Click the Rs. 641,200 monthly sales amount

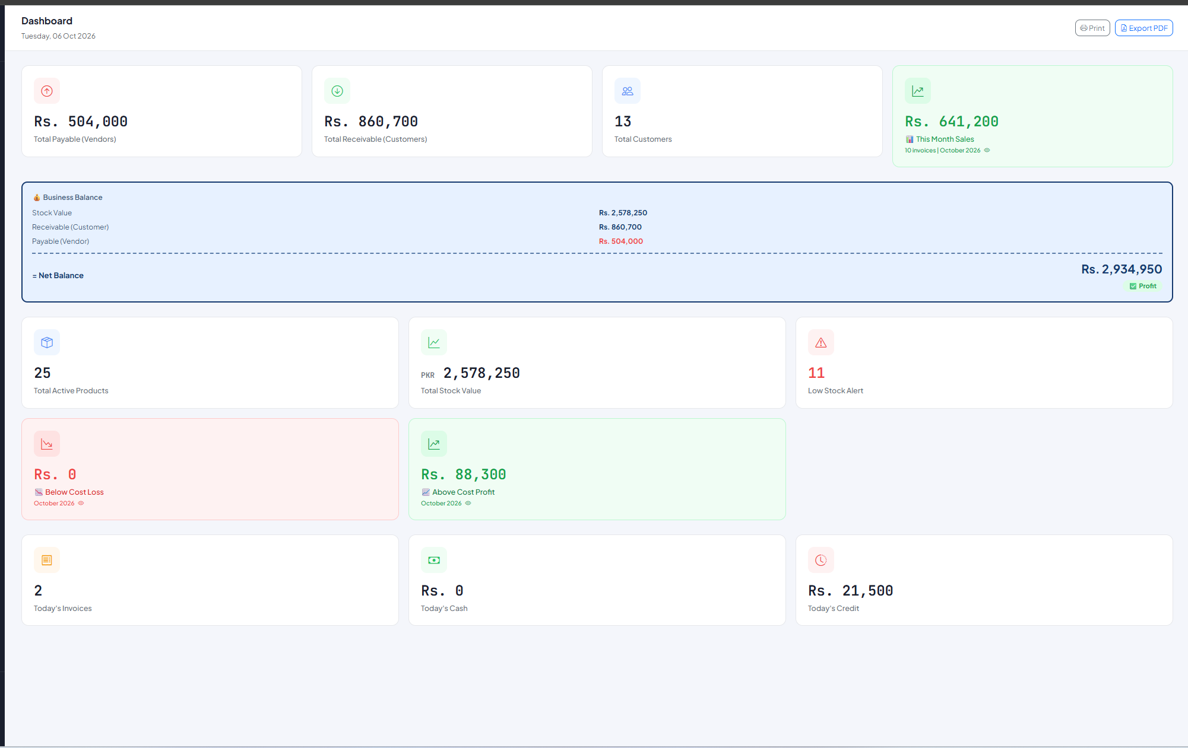pos(952,122)
